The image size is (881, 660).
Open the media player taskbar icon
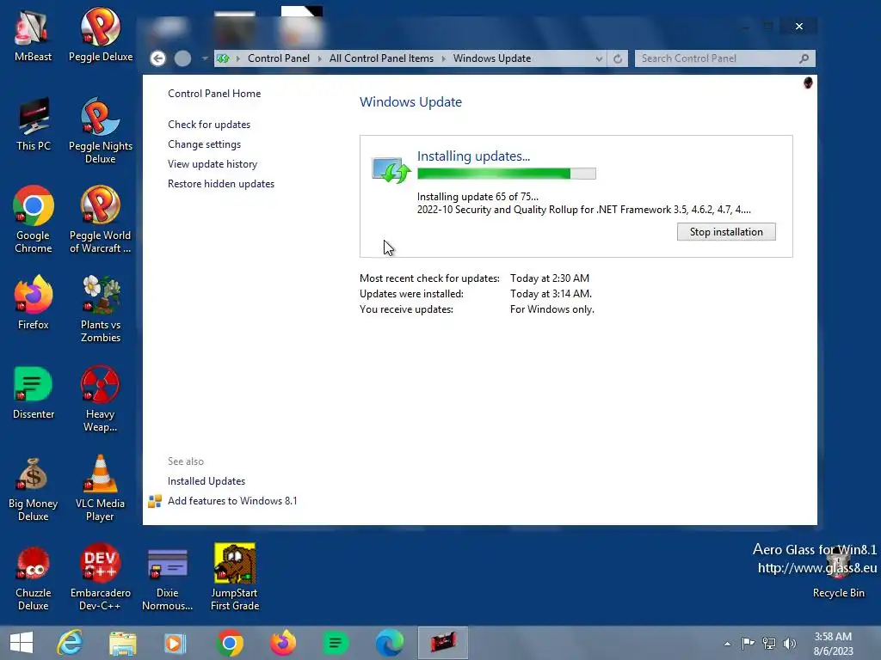[175, 643]
